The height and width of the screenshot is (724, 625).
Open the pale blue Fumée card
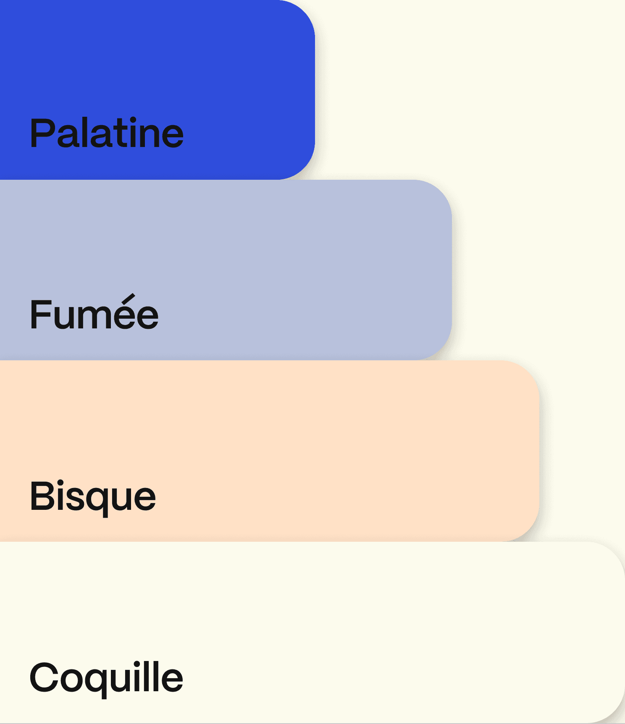coord(226,270)
